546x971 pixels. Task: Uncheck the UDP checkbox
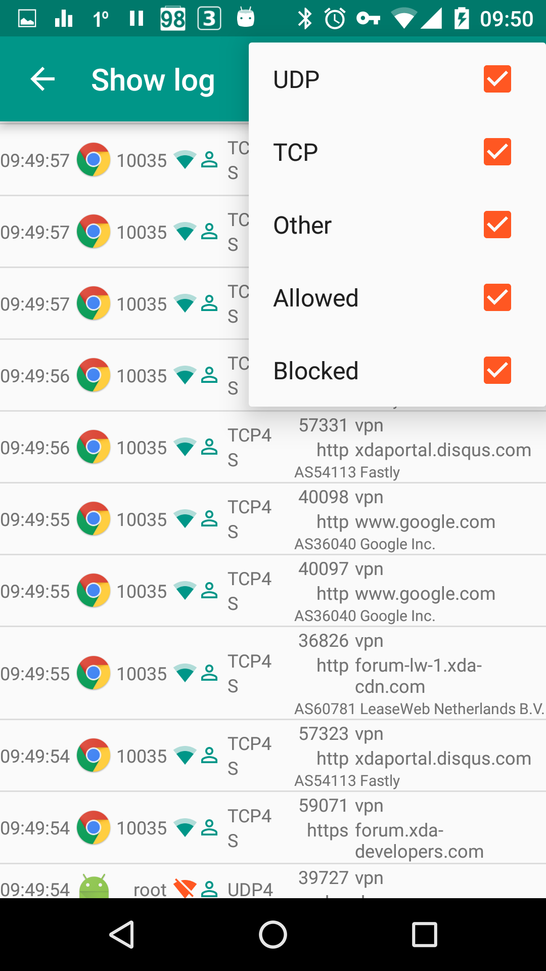[x=497, y=79]
